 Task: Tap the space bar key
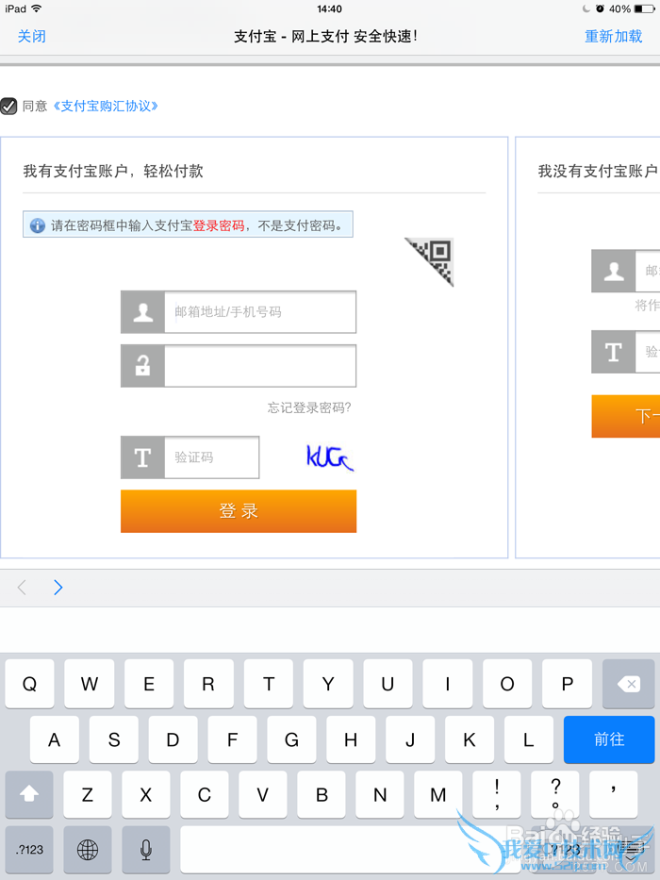click(351, 850)
